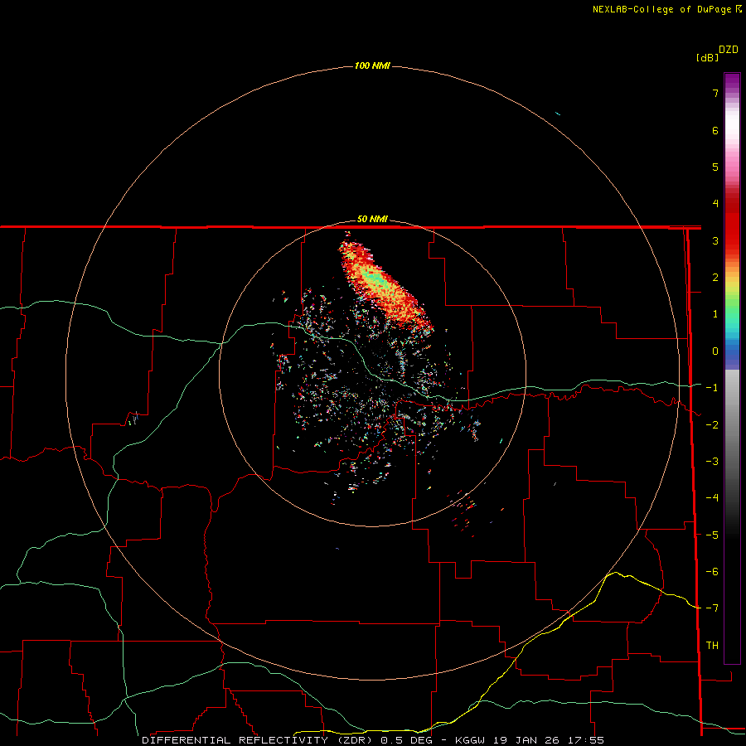Viewport: 746px width, 746px height.
Task: Click the -3 value on the color scale
Action: 712,462
